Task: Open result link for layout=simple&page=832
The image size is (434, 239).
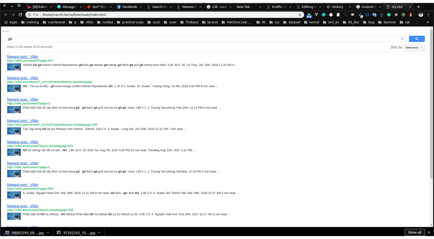Action: click(x=23, y=142)
